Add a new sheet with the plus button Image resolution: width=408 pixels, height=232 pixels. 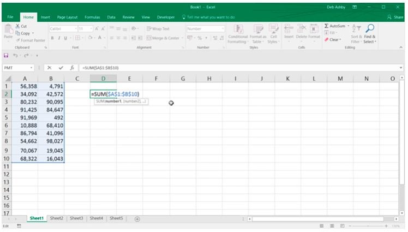point(137,219)
